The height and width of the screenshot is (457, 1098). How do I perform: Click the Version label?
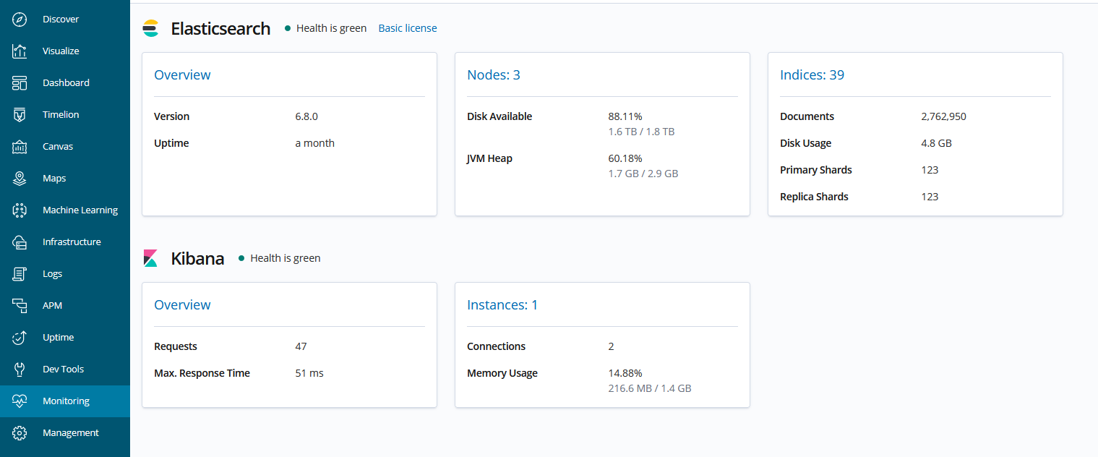pos(172,116)
